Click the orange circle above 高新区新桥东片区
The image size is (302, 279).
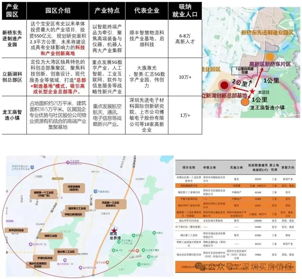point(270,56)
